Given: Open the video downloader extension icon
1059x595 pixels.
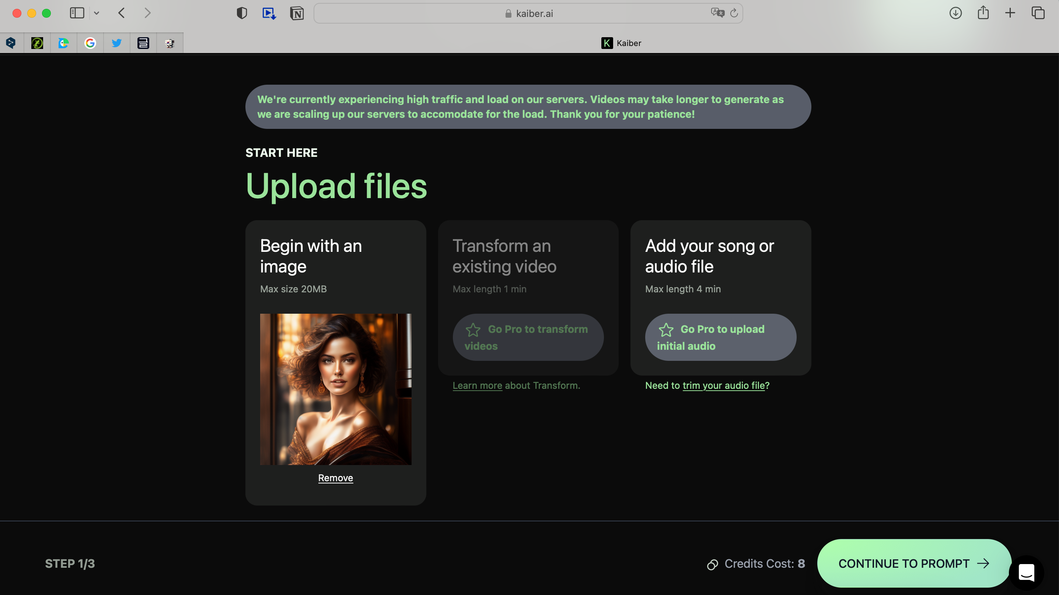Looking at the screenshot, I should 269,13.
